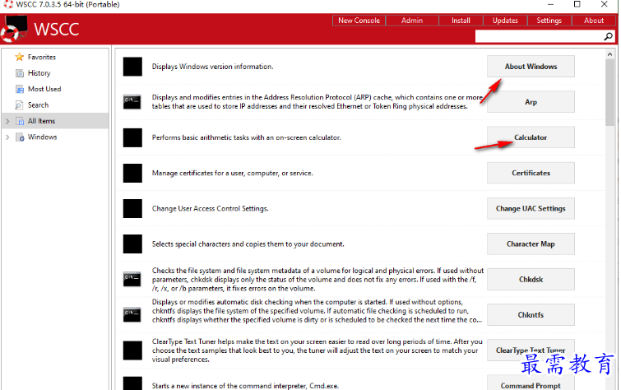Open Command Prompt button
This screenshot has width=621, height=390.
point(531,383)
